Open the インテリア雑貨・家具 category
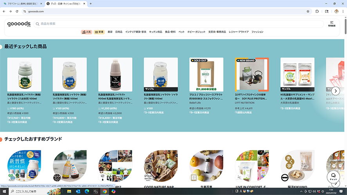The height and width of the screenshot is (195, 347). click(136, 32)
